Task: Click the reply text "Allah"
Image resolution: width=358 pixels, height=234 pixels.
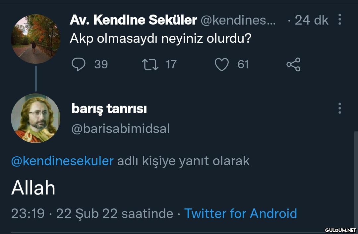Action: tap(33, 188)
